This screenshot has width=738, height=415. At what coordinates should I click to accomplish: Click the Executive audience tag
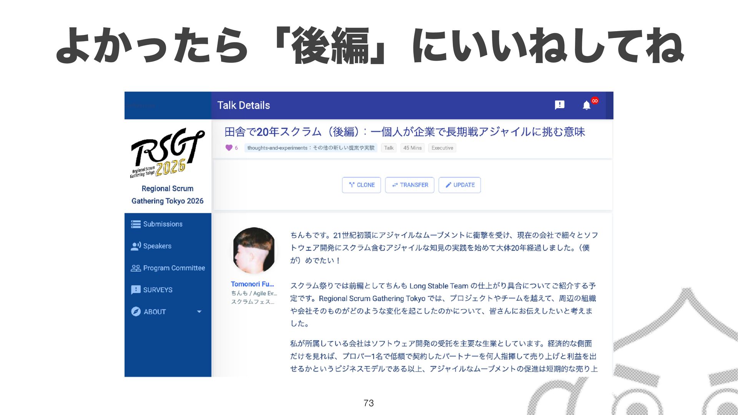pos(442,148)
